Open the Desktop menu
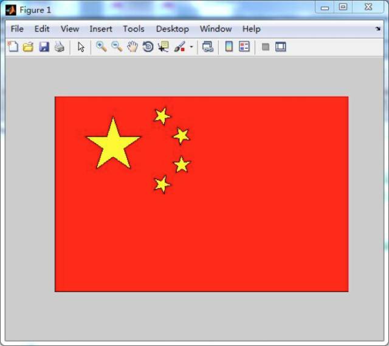Image resolution: width=389 pixels, height=346 pixels. (173, 29)
